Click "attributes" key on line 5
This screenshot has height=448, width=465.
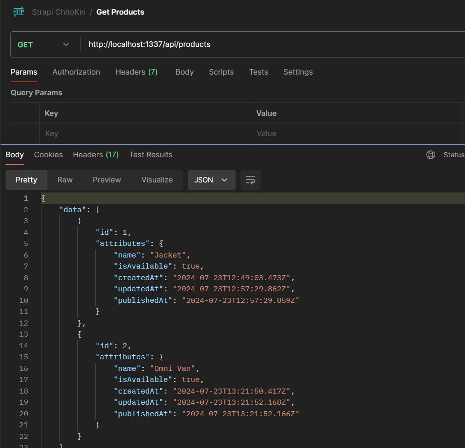click(123, 243)
